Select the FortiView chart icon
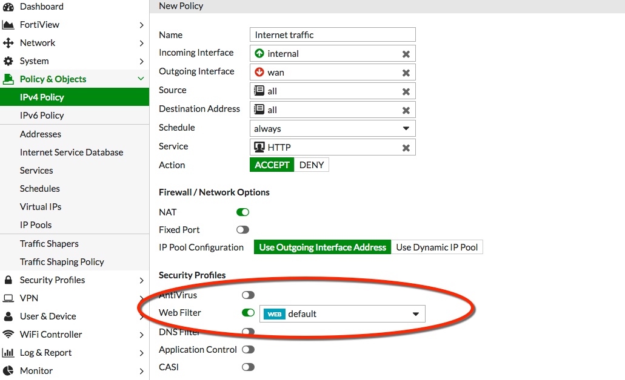Image resolution: width=625 pixels, height=380 pixels. (8, 25)
